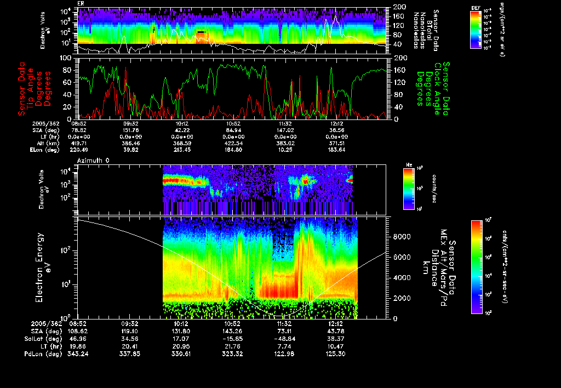Click the SolLat value -15.85
The width and height of the screenshot is (561, 388).
[232, 339]
